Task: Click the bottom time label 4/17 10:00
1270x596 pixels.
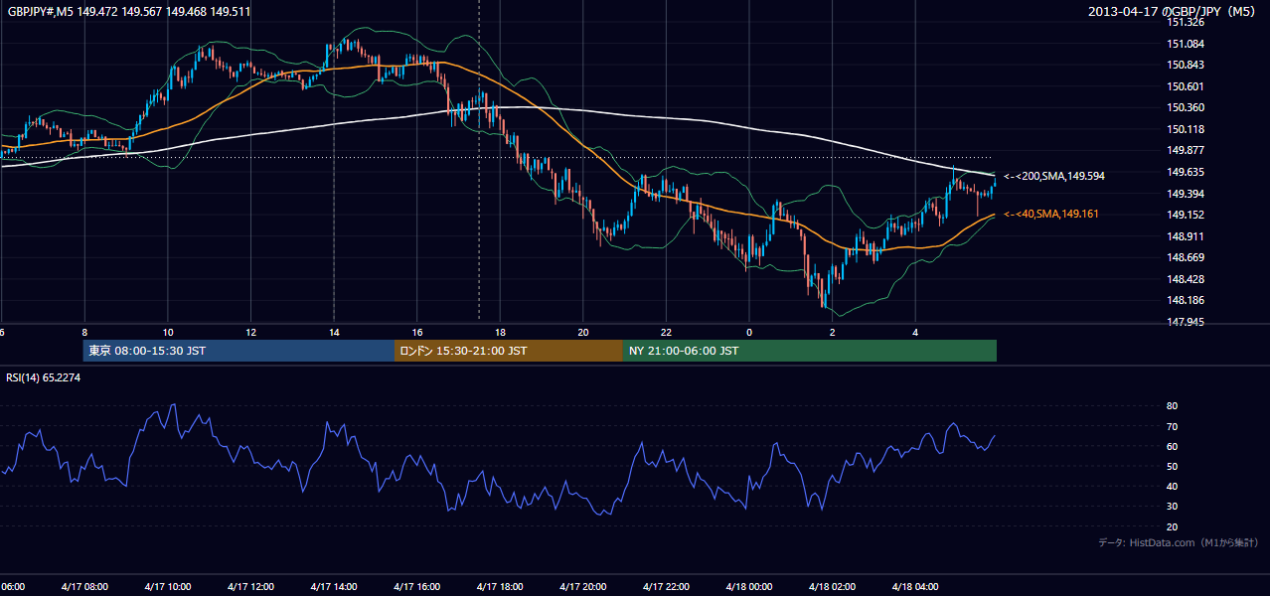Action: (x=168, y=586)
